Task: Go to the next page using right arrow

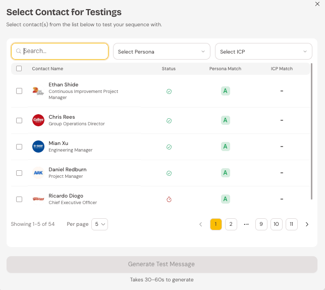Action: (307, 224)
